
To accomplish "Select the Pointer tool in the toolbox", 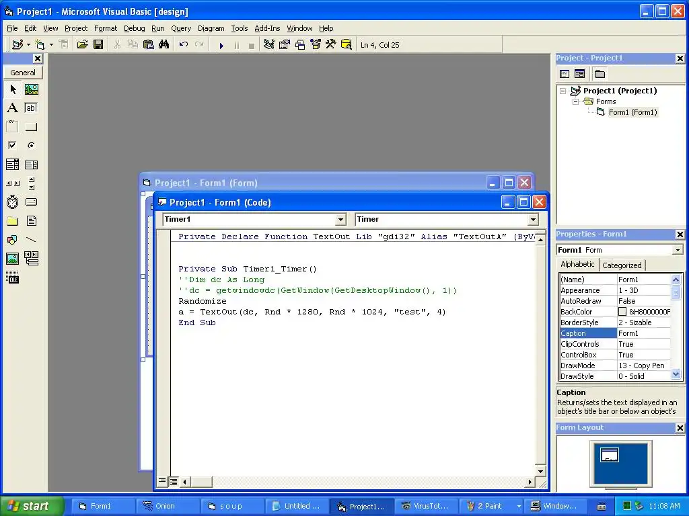I will click(13, 89).
